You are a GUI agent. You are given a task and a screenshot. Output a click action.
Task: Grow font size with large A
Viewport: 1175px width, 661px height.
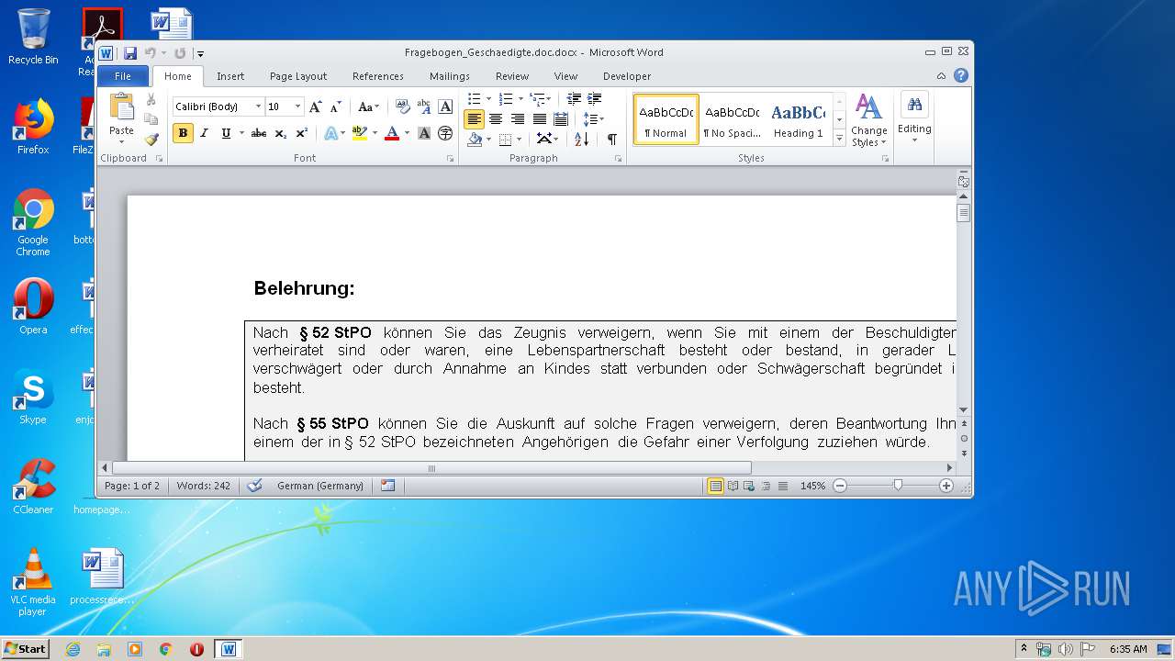click(316, 106)
